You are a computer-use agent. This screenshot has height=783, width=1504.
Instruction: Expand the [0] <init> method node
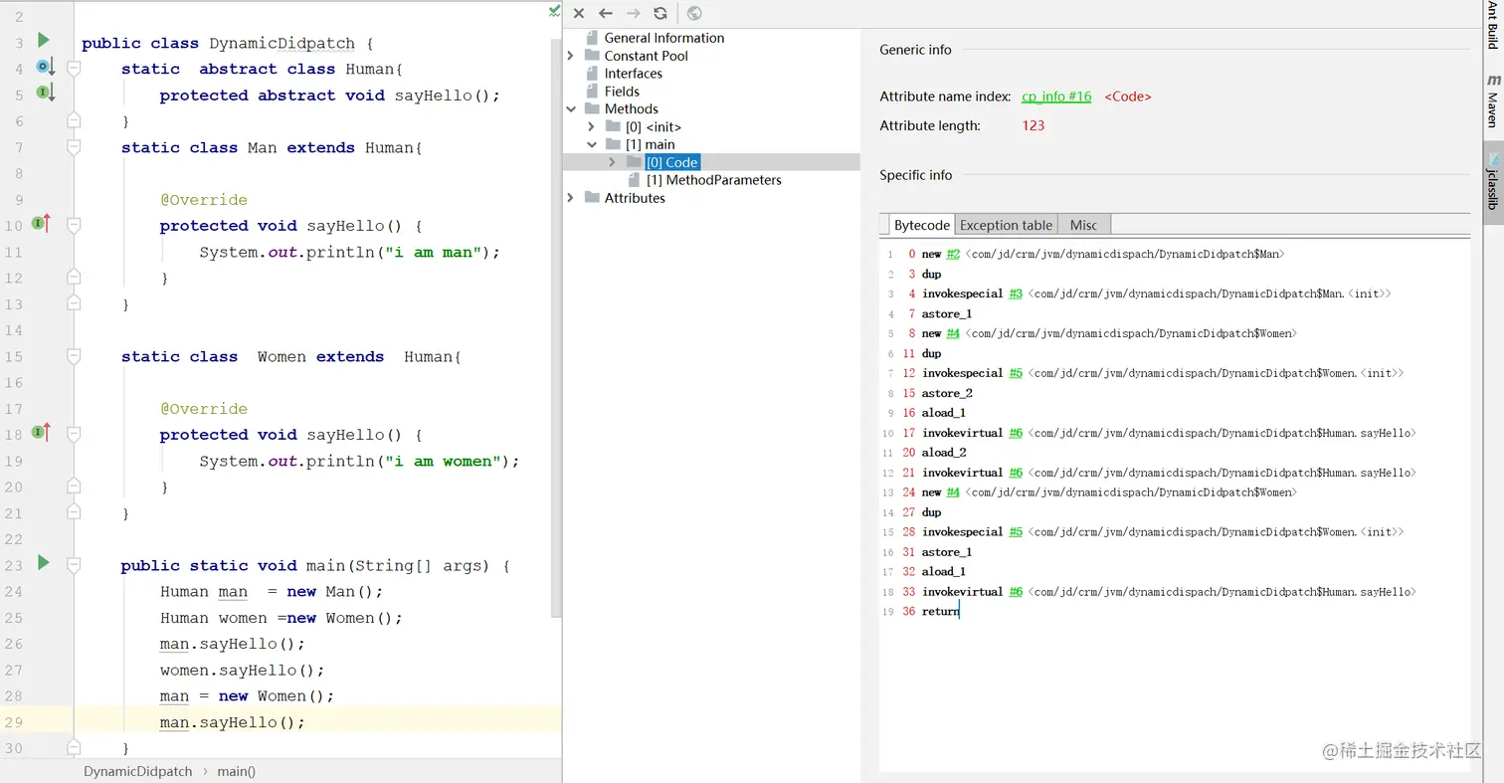pos(591,127)
